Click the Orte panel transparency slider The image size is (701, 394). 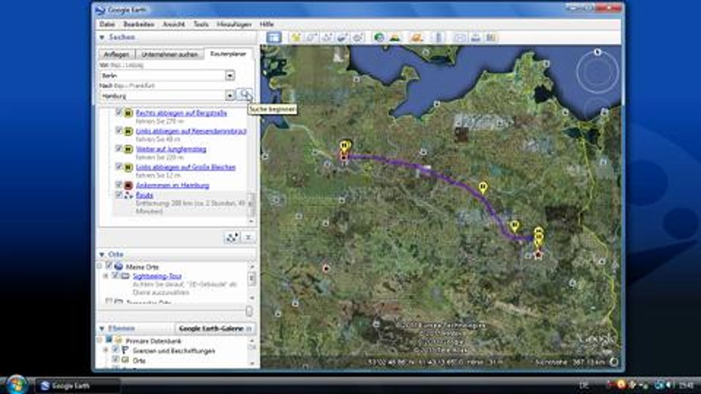pos(249,311)
